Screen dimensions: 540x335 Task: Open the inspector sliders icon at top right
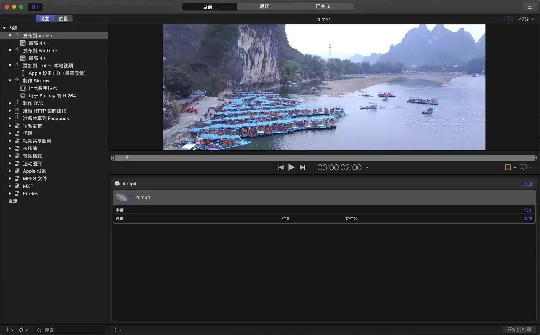[530, 7]
